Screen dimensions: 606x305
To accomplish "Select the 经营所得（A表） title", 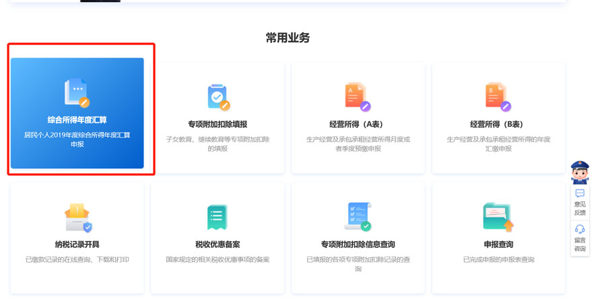I will (x=358, y=125).
